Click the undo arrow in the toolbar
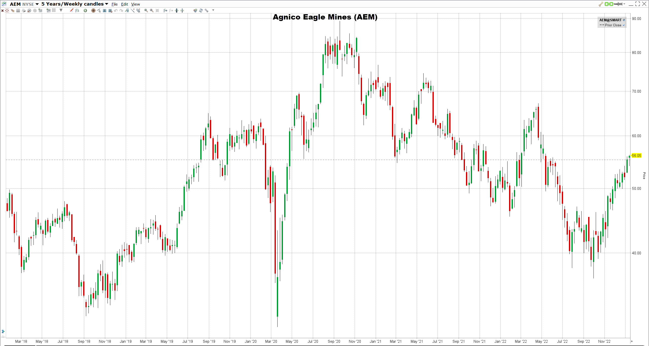This screenshot has width=649, height=346. (116, 10)
